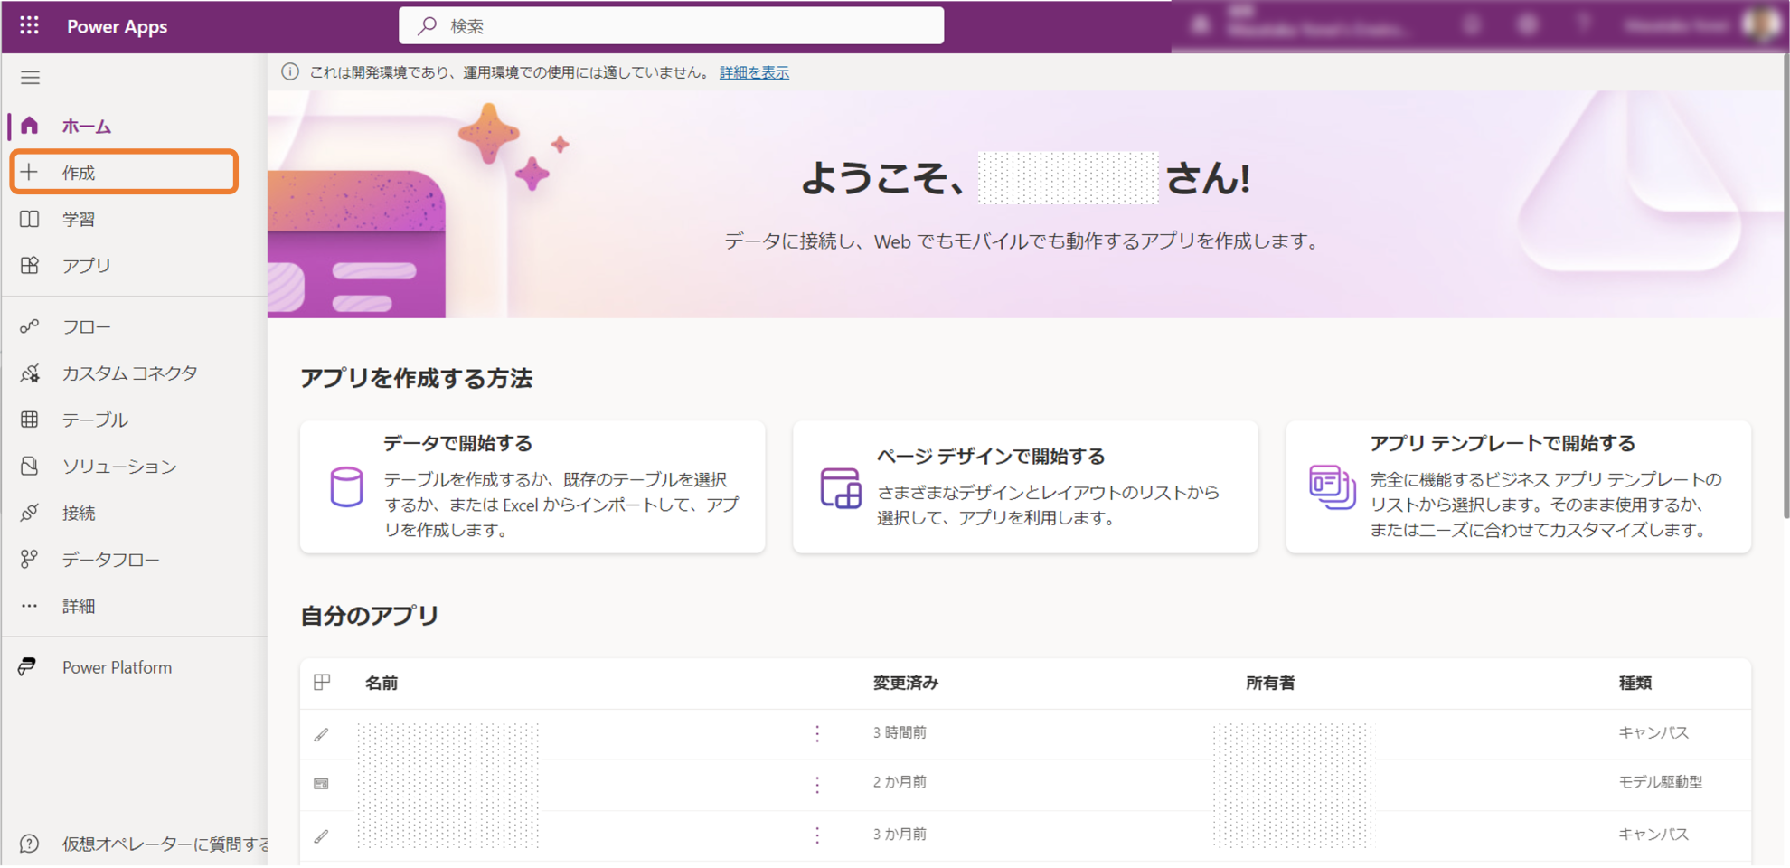Image resolution: width=1790 pixels, height=868 pixels.
Task: Click the layout icon on ページ デザインで開始する card
Action: (840, 488)
